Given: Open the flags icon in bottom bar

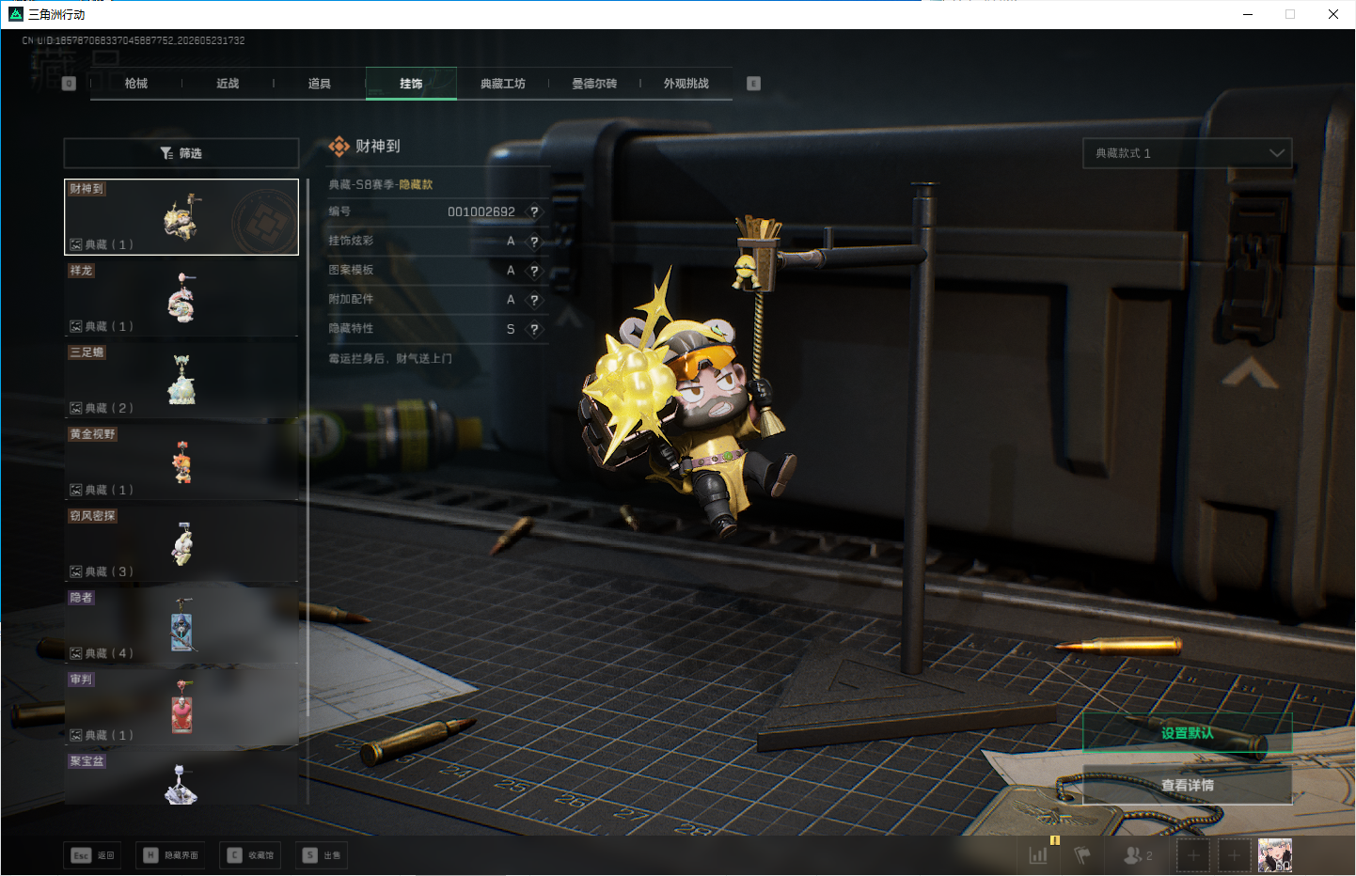Looking at the screenshot, I should coord(1082,855).
